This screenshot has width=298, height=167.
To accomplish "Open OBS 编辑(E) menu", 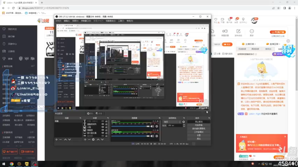I will [x=67, y=21].
